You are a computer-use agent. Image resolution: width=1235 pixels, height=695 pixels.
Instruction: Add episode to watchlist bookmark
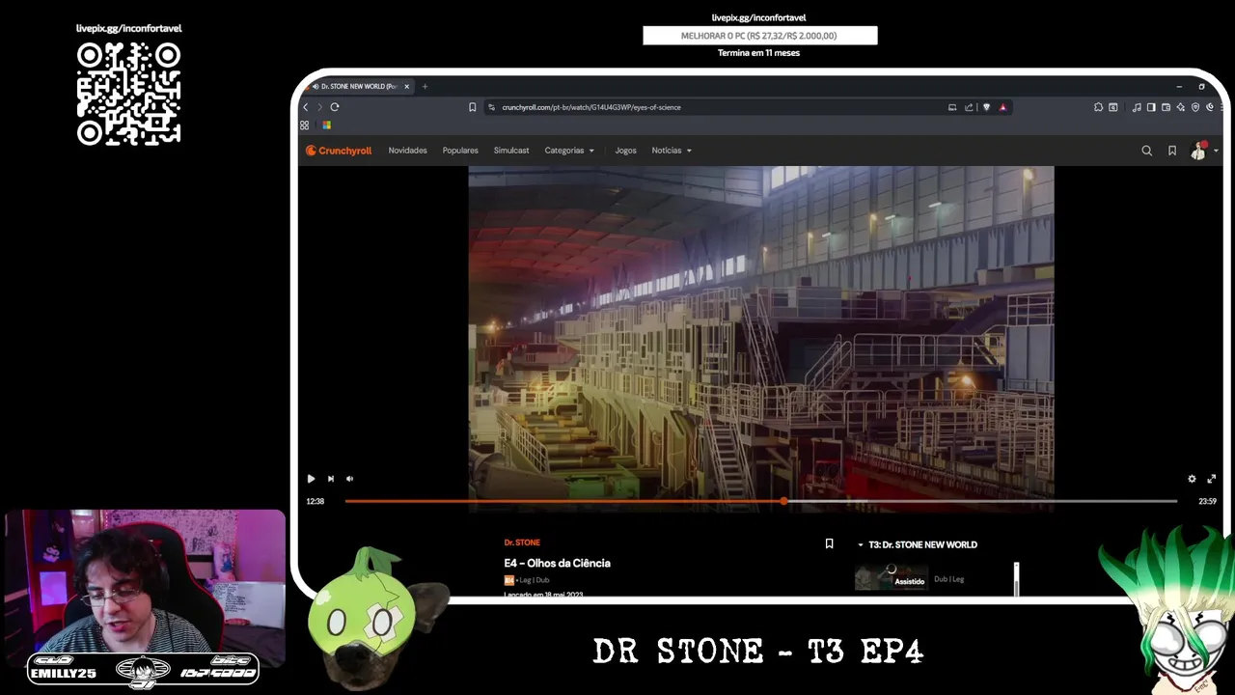tap(829, 544)
